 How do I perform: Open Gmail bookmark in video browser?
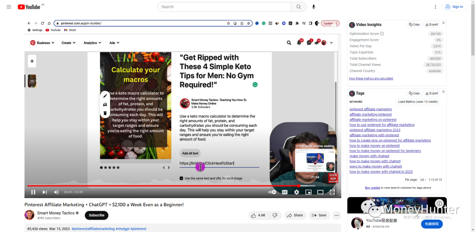click(70, 30)
